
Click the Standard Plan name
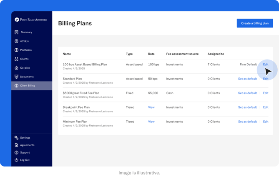click(x=72, y=79)
